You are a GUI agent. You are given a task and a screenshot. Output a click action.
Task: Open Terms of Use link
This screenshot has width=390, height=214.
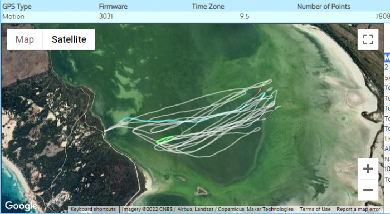tap(315, 209)
